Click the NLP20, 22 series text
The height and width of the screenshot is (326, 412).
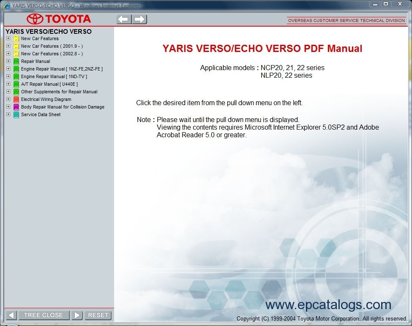point(286,75)
